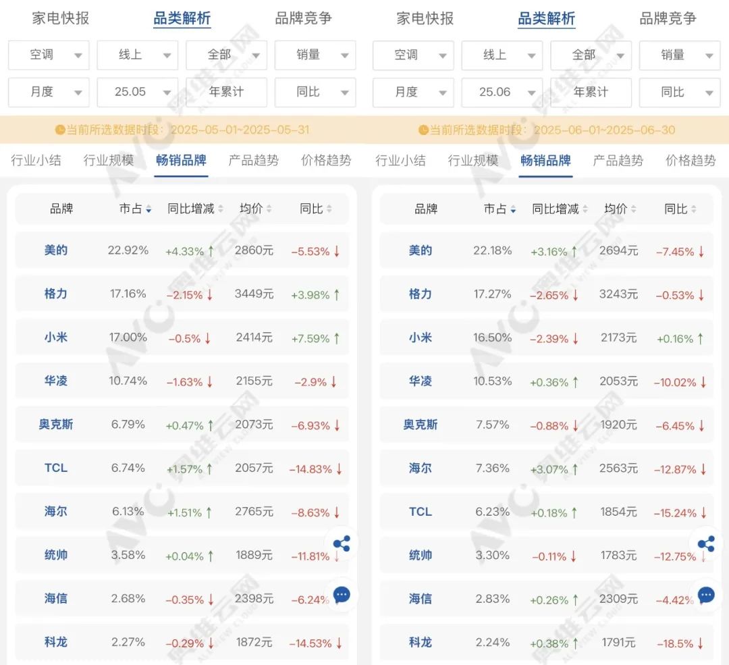Open the 线上 dropdown in left panel
The width and height of the screenshot is (729, 665).
point(138,55)
